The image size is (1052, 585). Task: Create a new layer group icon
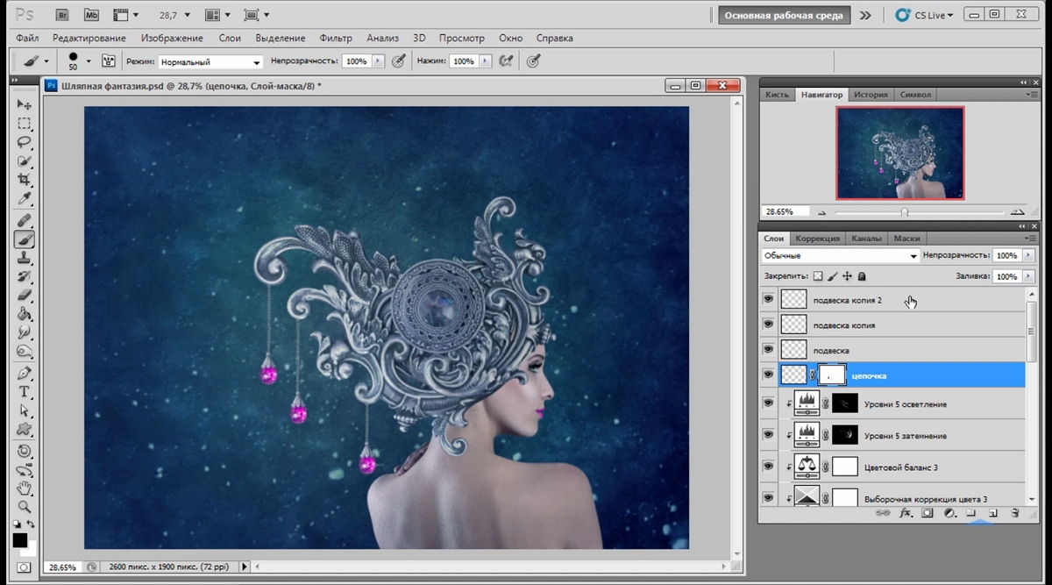point(971,512)
